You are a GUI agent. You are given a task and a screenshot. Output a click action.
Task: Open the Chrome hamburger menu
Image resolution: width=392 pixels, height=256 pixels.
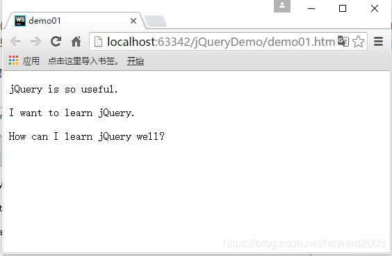point(379,41)
